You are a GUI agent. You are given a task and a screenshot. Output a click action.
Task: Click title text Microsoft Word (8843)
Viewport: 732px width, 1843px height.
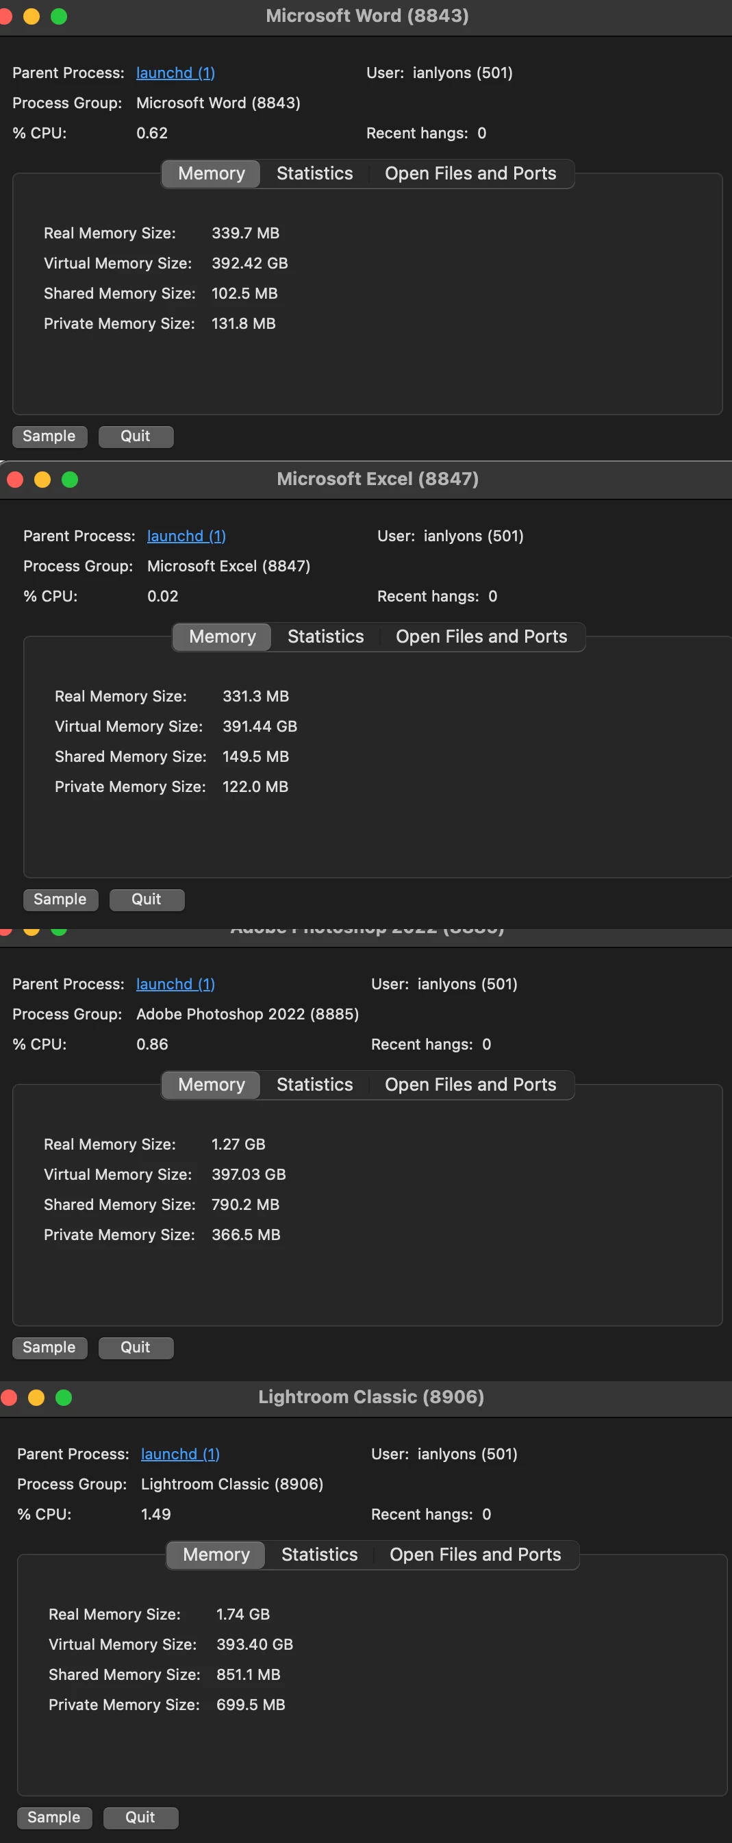[368, 16]
